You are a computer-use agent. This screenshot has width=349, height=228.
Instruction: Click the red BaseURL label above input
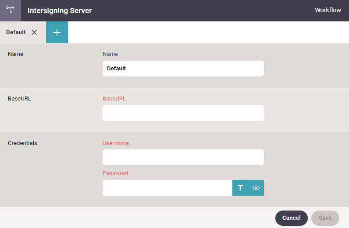pyautogui.click(x=114, y=98)
